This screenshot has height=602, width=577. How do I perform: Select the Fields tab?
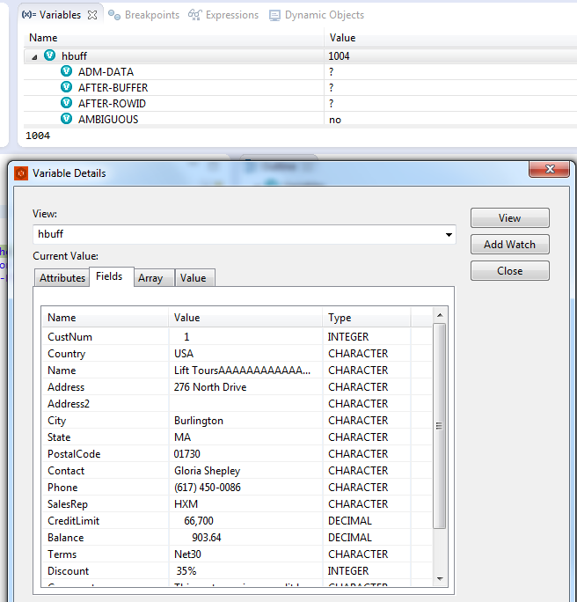pyautogui.click(x=111, y=276)
